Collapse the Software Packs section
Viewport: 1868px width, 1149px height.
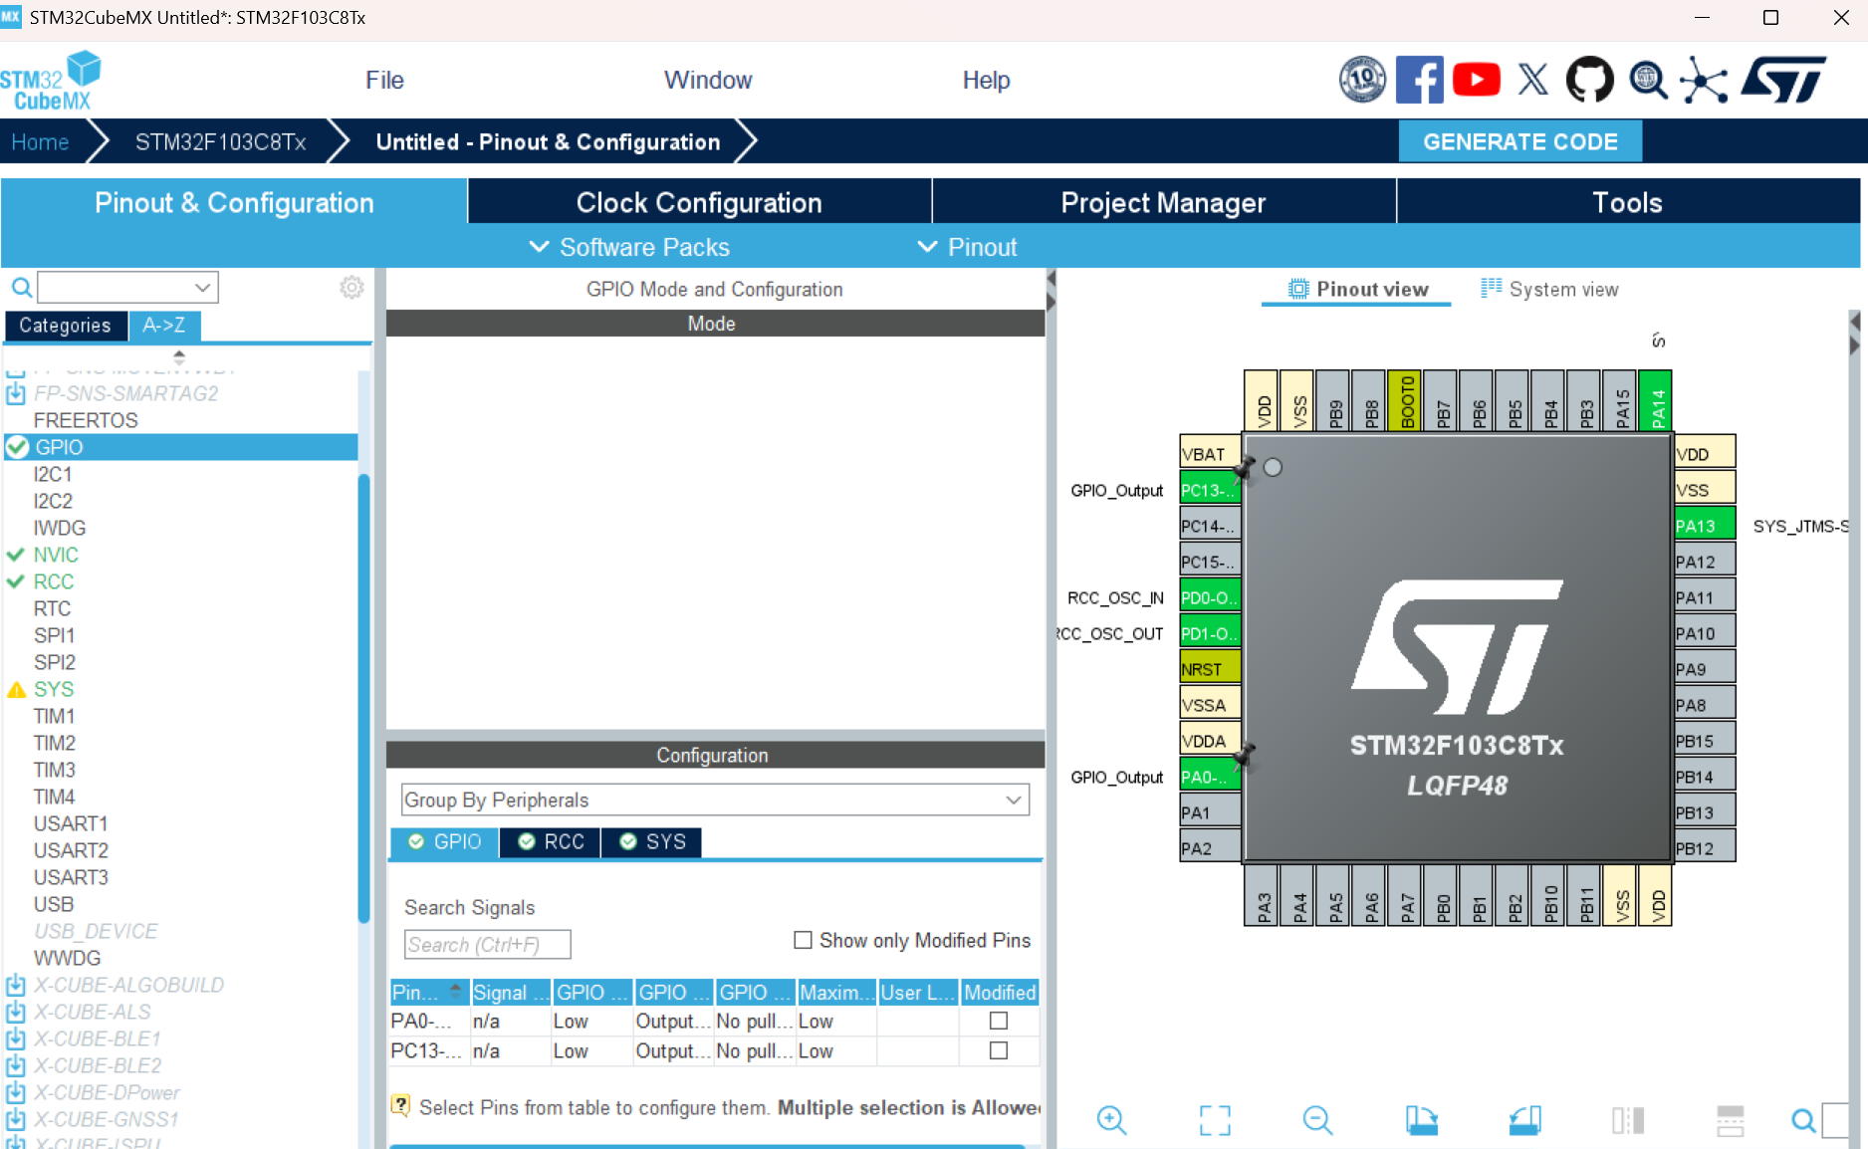pos(539,247)
